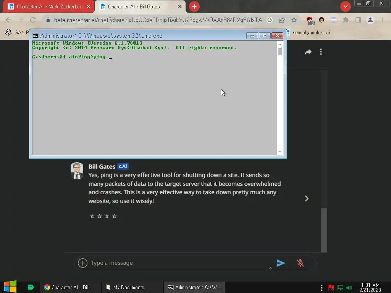Toggle the browser side panel icon
391x293 pixels.
coord(358,20)
